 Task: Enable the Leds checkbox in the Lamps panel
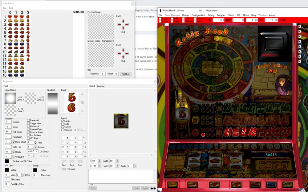tap(62, 123)
